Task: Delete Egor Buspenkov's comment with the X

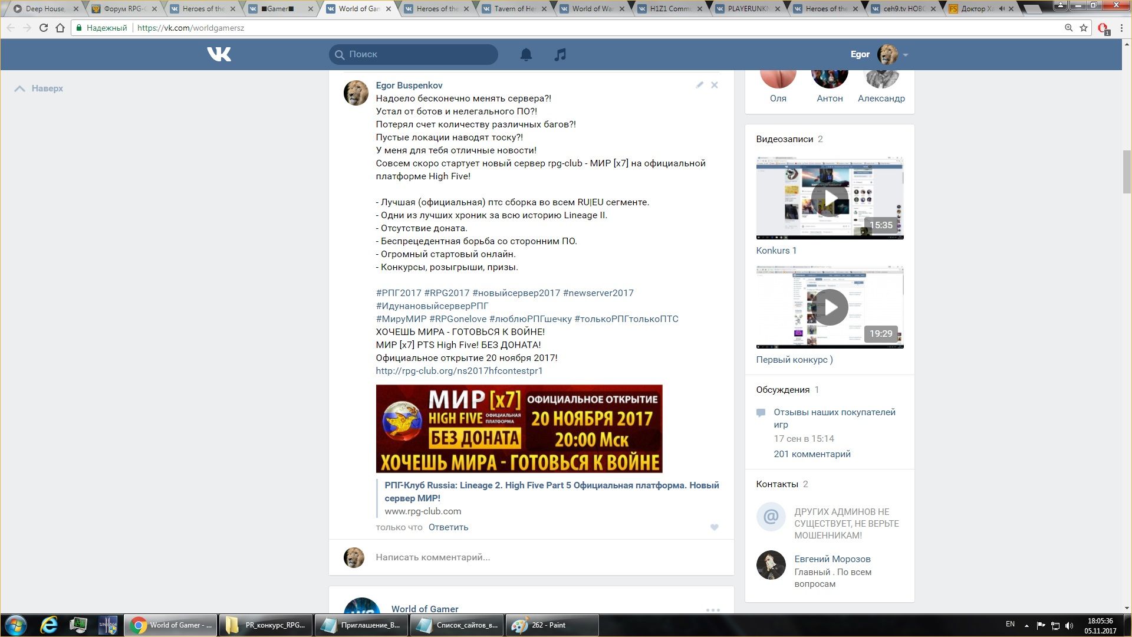Action: 714,85
